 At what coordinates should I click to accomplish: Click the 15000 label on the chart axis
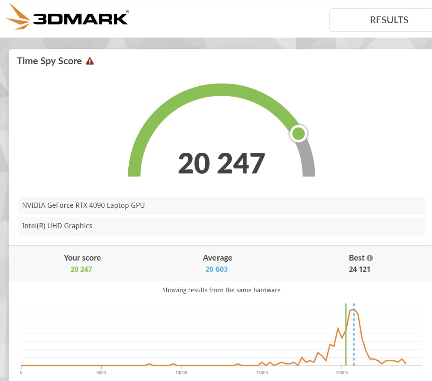[262, 373]
